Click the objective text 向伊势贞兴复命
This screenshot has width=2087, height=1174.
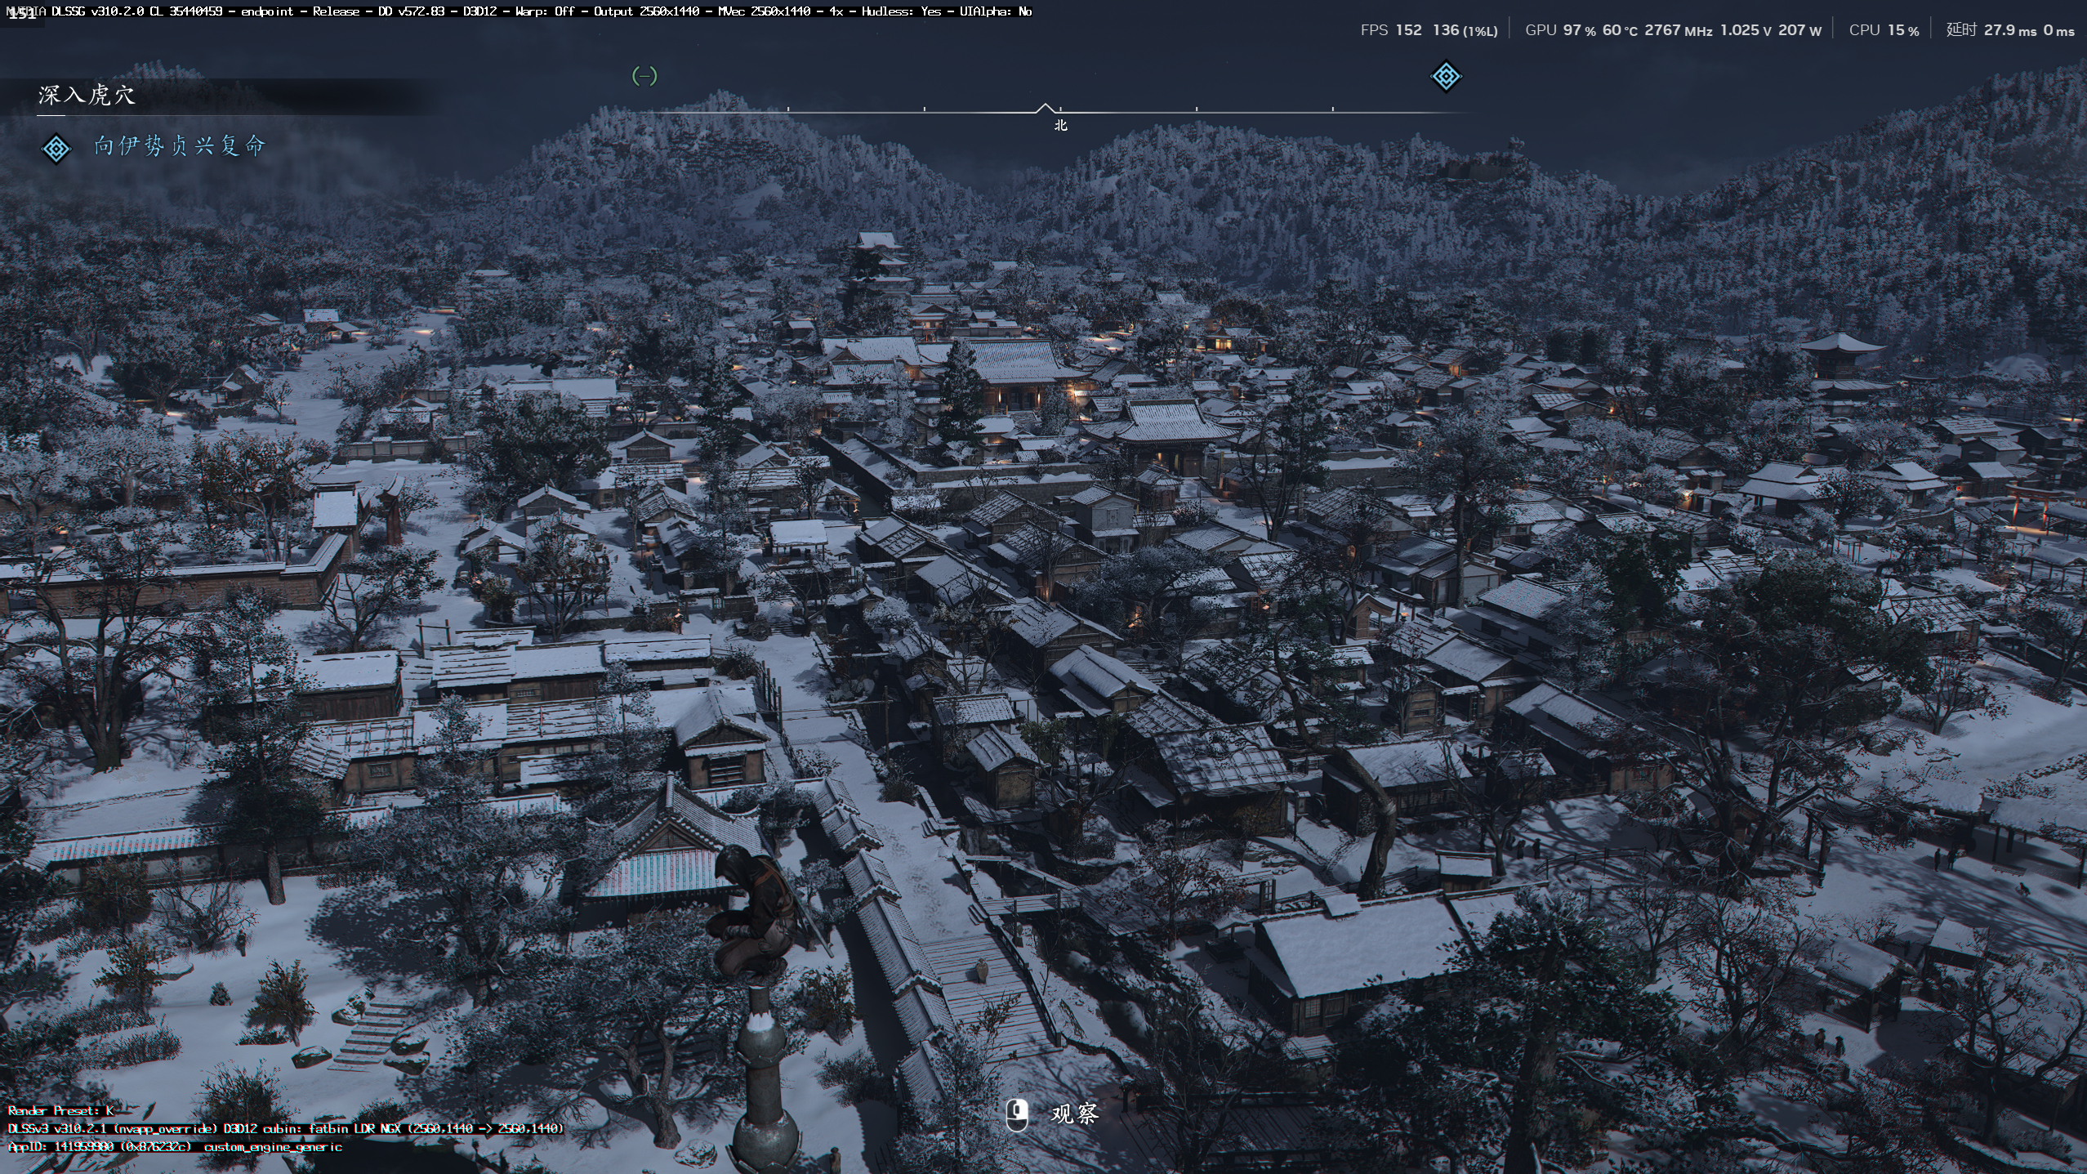pyautogui.click(x=180, y=146)
